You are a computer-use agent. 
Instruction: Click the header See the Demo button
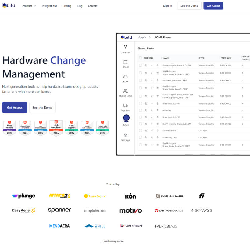click(189, 6)
